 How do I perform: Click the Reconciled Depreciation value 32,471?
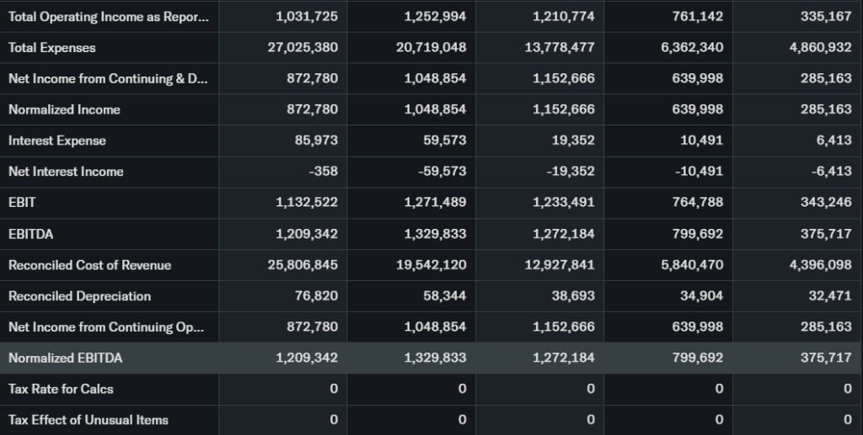click(834, 296)
